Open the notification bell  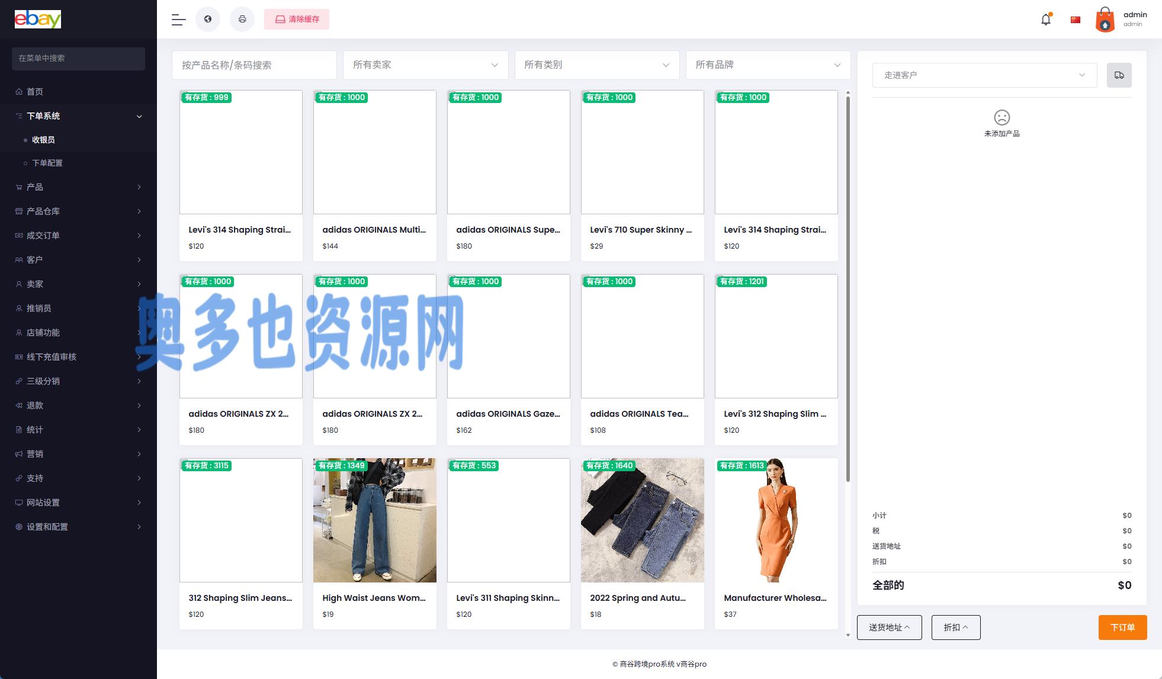[x=1046, y=20]
